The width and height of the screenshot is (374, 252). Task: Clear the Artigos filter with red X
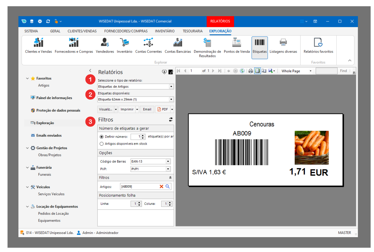161,187
